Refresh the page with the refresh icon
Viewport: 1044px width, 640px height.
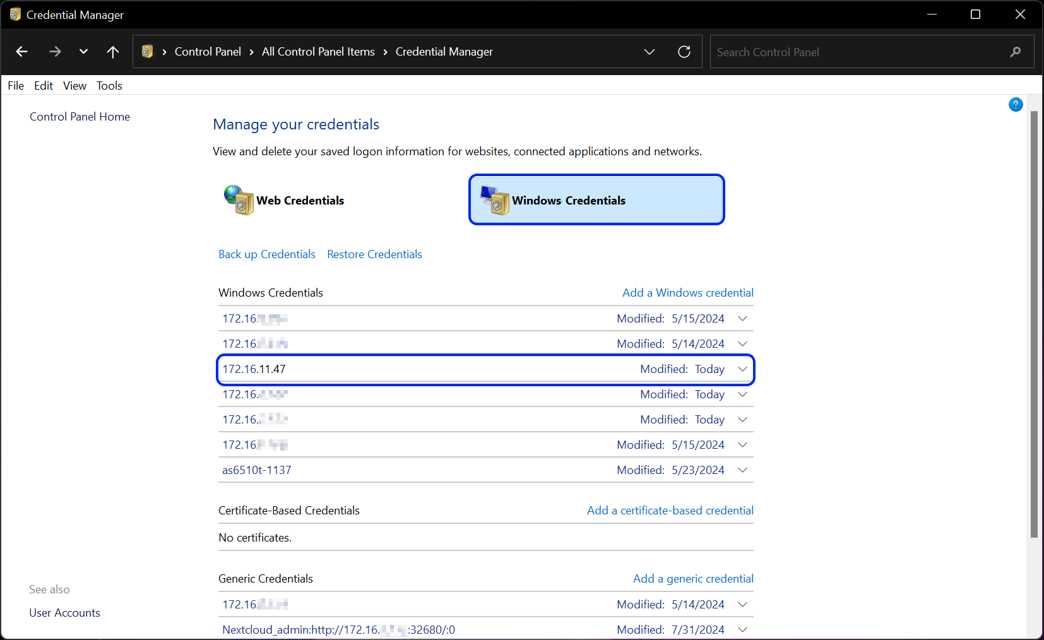(x=685, y=52)
